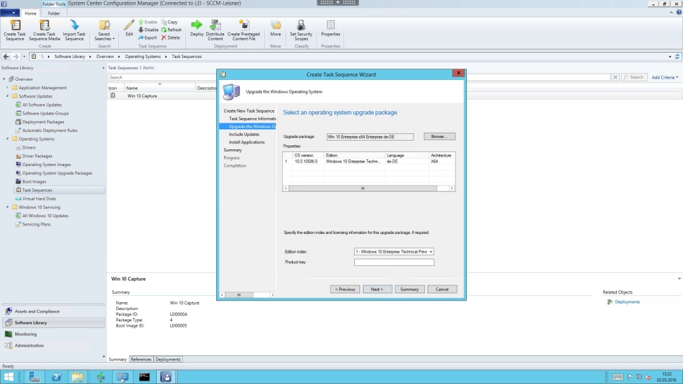
Task: Click Export in the ribbon
Action: pos(147,37)
